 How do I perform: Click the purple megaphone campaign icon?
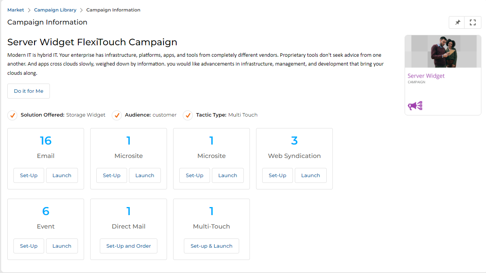click(x=415, y=106)
